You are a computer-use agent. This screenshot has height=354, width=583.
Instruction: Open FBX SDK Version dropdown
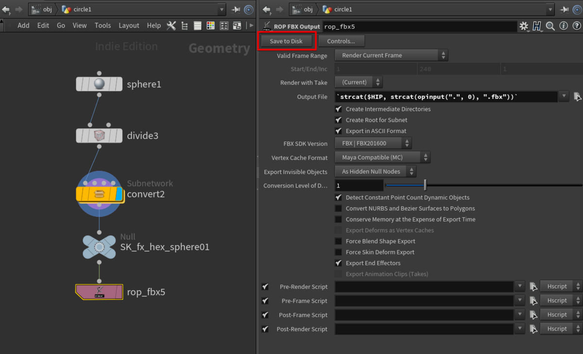373,143
